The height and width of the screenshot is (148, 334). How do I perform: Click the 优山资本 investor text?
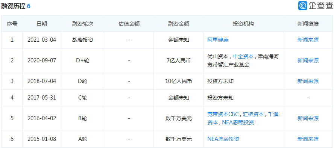coord(218,56)
